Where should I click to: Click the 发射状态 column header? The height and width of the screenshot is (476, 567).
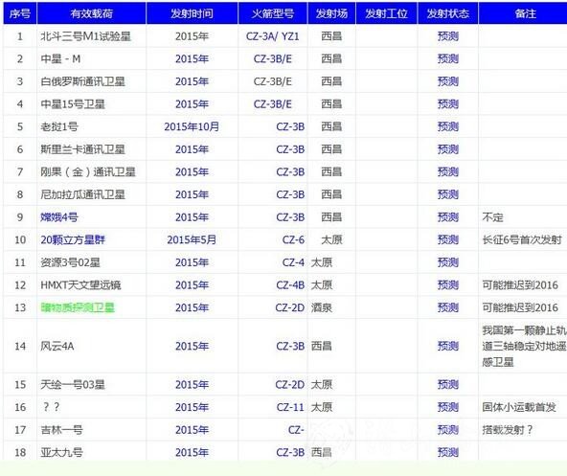tap(447, 13)
